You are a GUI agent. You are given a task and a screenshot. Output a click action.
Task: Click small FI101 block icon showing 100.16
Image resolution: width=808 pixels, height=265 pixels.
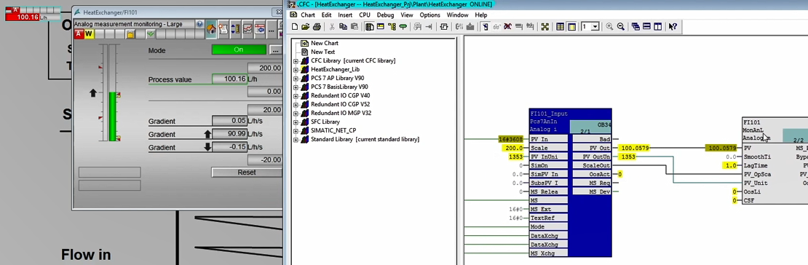33,14
